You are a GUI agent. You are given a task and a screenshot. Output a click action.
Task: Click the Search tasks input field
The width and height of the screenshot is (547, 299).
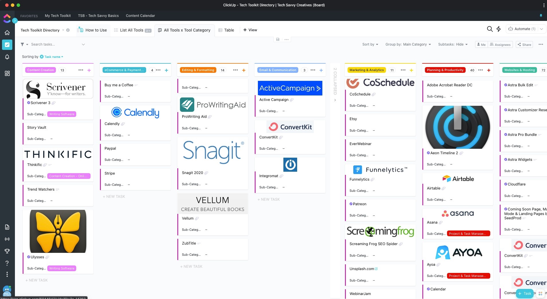pos(54,44)
